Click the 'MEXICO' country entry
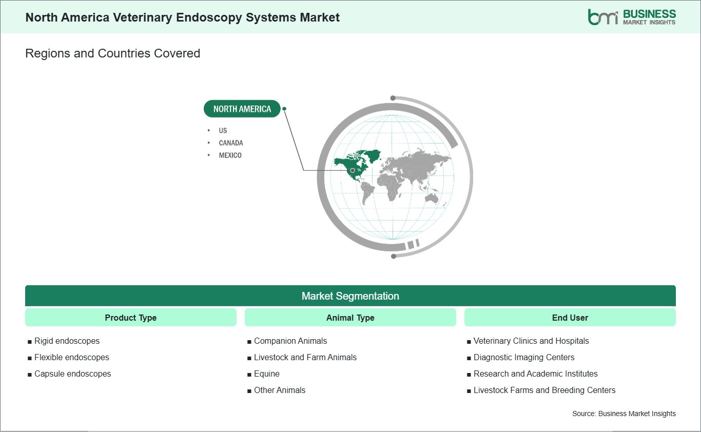The width and height of the screenshot is (701, 432). pos(230,155)
